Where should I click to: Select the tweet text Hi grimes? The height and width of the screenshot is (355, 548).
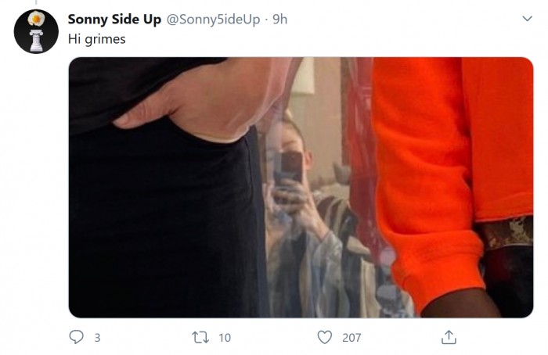96,39
